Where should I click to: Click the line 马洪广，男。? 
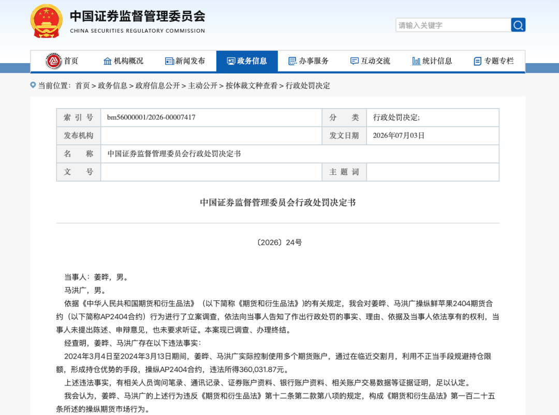coord(85,290)
